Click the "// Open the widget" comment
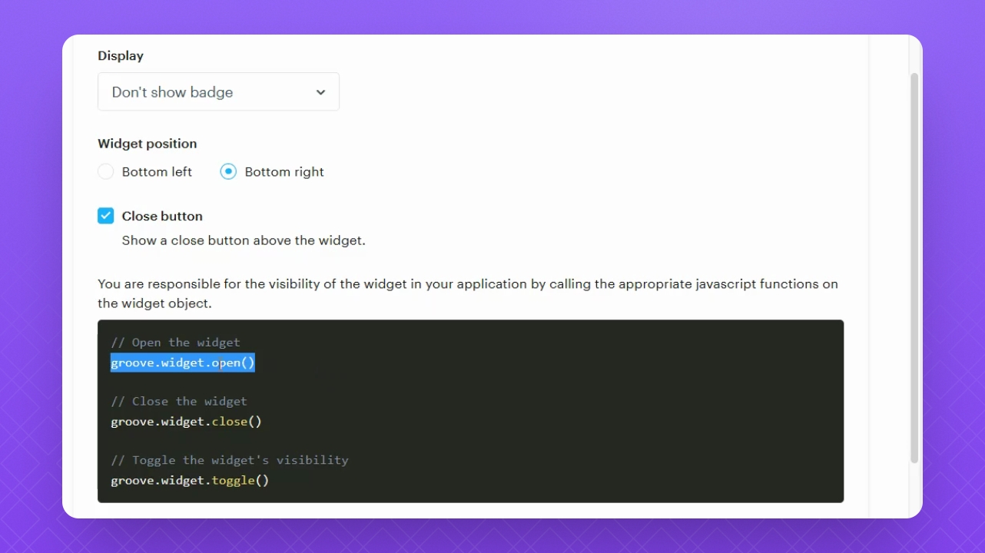The height and width of the screenshot is (553, 985). (175, 343)
